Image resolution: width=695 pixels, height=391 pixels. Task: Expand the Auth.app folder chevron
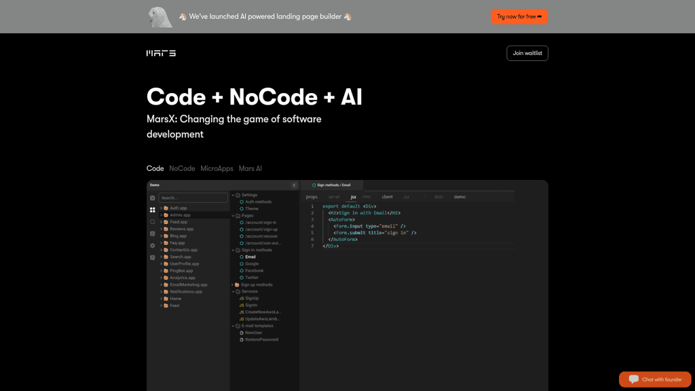(161, 208)
